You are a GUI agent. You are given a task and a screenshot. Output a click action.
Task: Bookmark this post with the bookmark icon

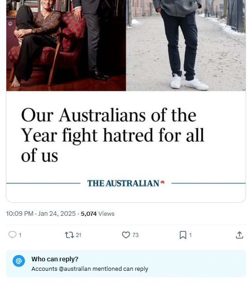point(183,235)
